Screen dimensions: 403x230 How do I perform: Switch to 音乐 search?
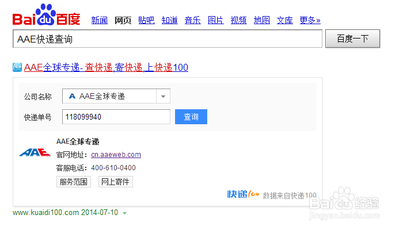pos(193,20)
